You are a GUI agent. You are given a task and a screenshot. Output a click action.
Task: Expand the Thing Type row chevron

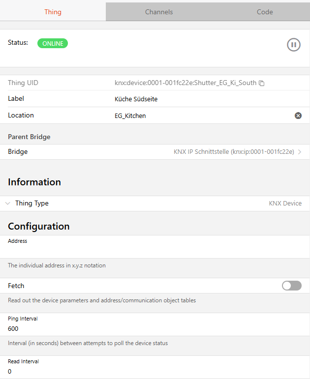pyautogui.click(x=8, y=204)
